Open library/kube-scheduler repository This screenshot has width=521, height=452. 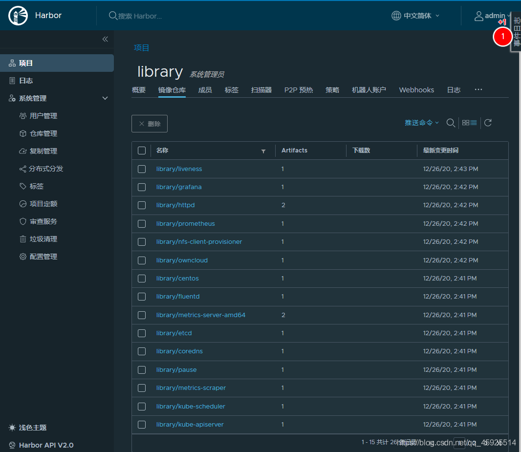click(191, 407)
